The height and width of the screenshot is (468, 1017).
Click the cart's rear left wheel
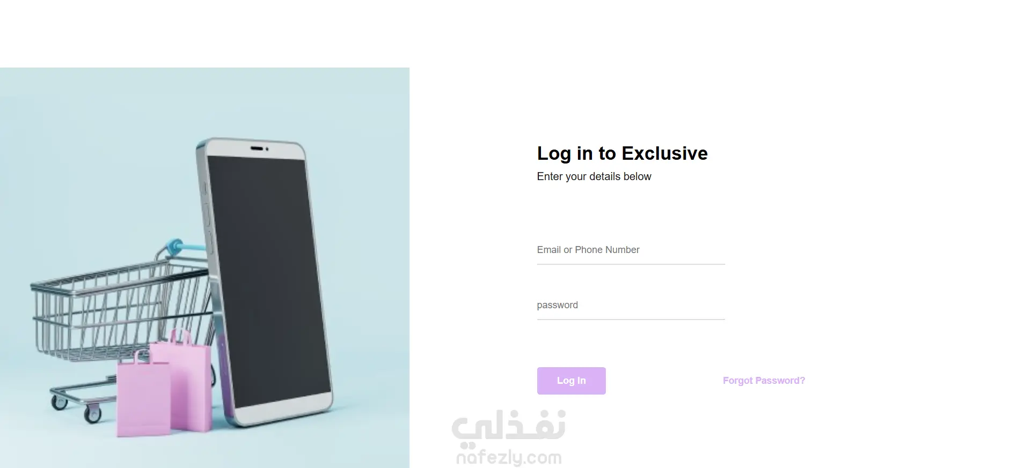[58, 403]
